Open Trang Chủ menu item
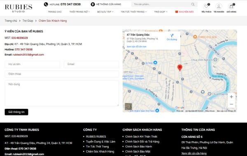The image size is (247, 156). (55, 12)
